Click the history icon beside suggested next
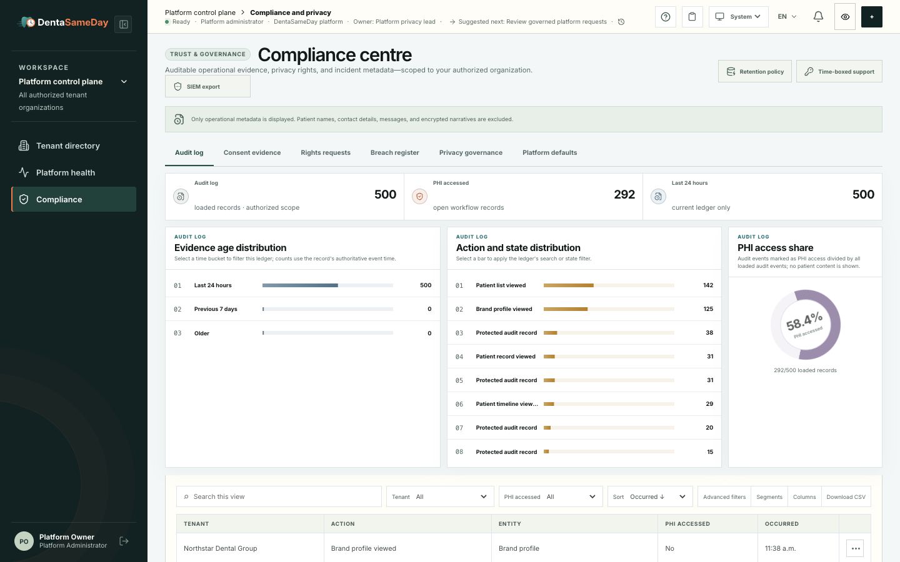 click(621, 22)
